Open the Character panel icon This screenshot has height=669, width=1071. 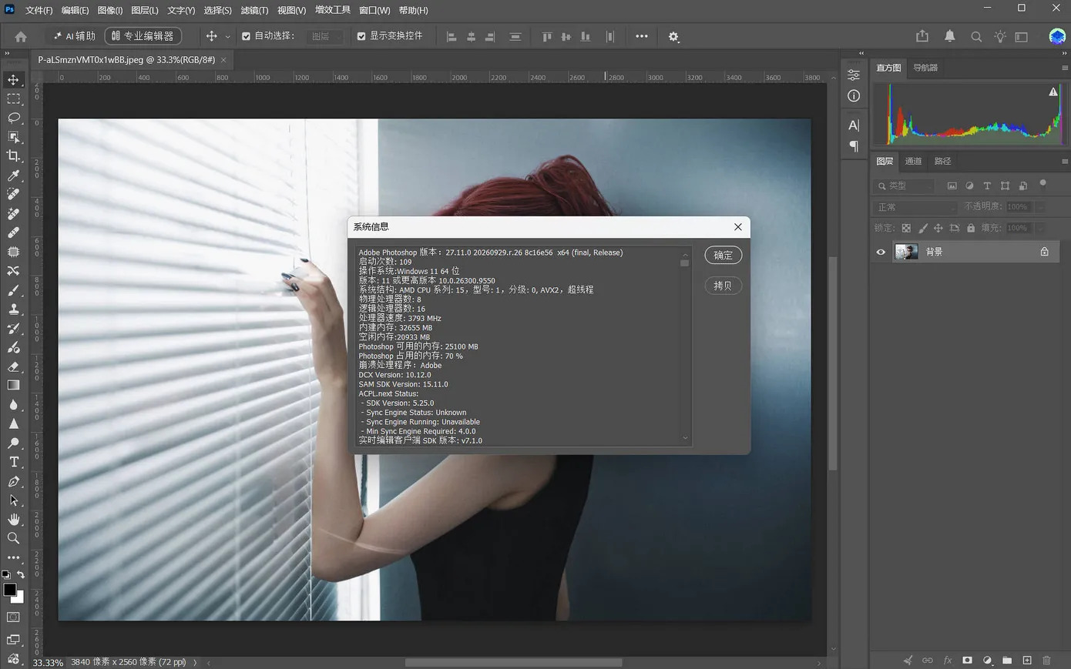(854, 125)
